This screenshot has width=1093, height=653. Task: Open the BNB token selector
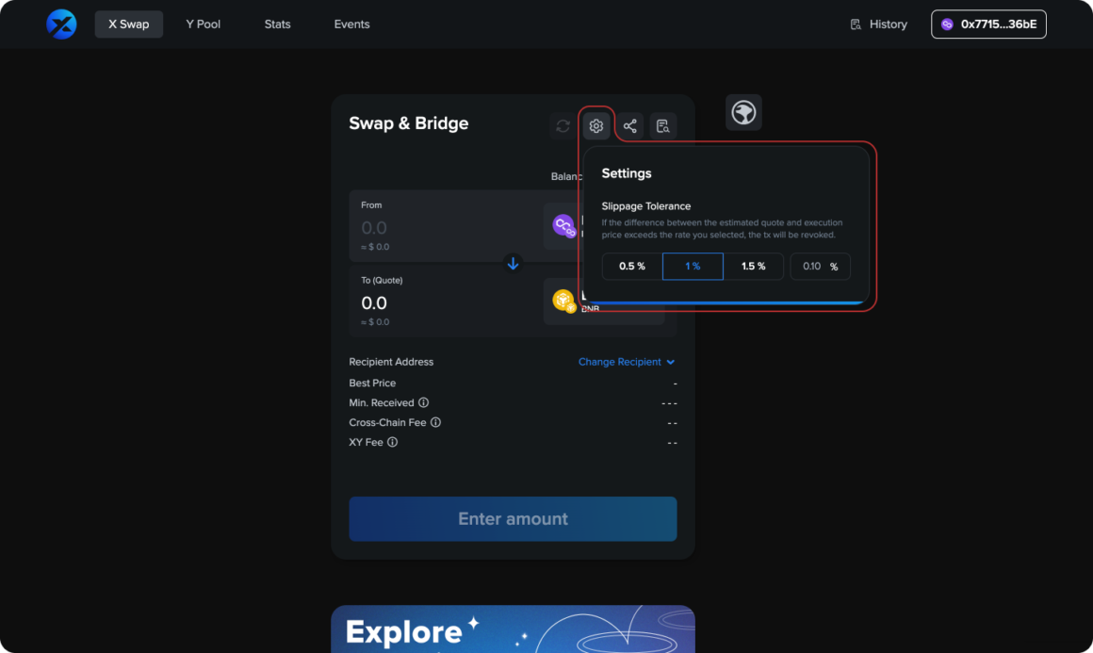tap(603, 301)
